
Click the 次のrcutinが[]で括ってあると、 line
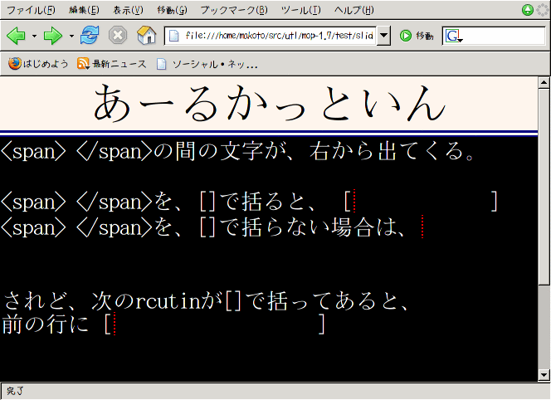[250, 301]
